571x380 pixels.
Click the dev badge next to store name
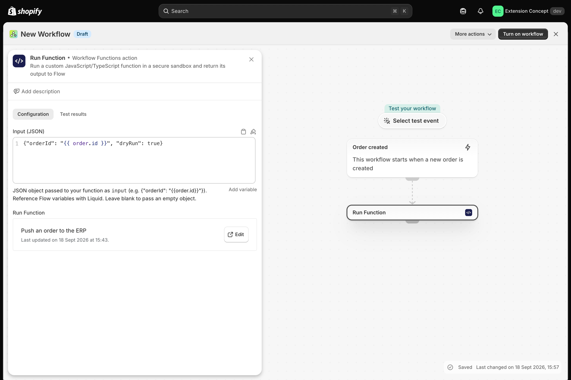pyautogui.click(x=557, y=11)
